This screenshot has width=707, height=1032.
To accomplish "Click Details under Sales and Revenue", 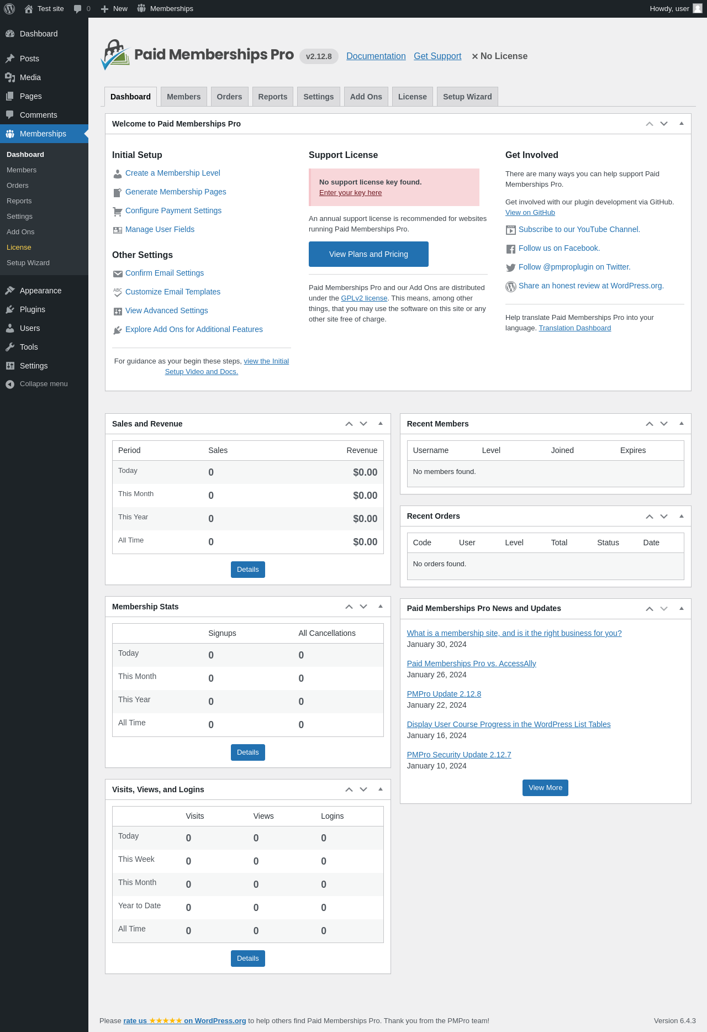I will point(248,570).
